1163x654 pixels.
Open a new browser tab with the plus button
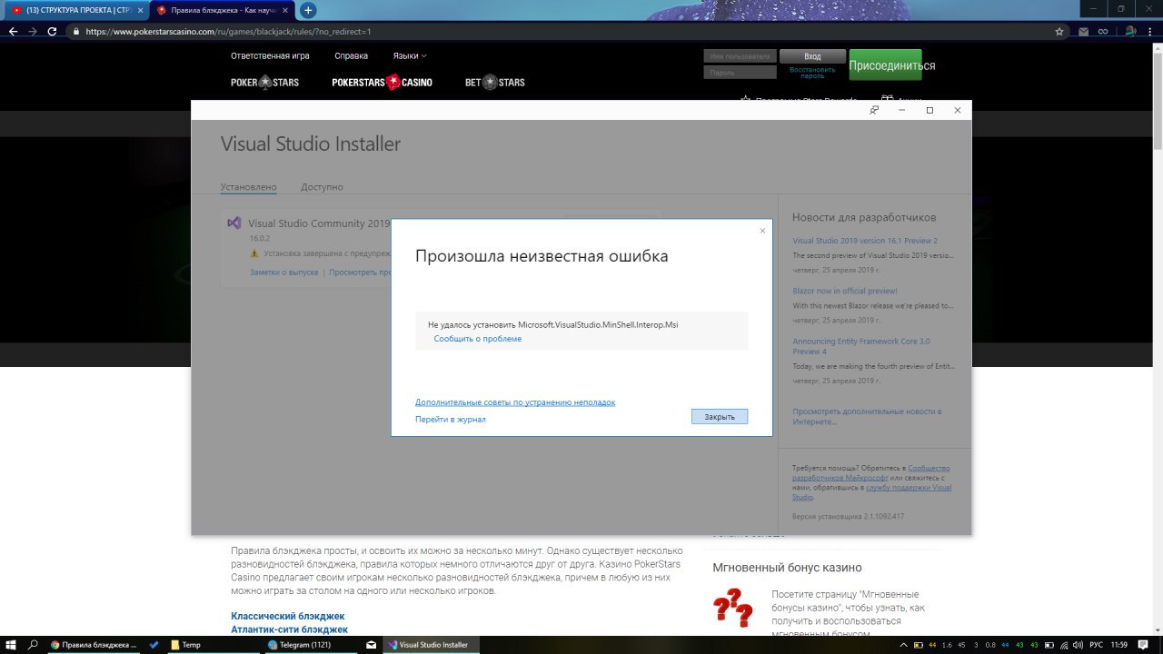point(308,10)
